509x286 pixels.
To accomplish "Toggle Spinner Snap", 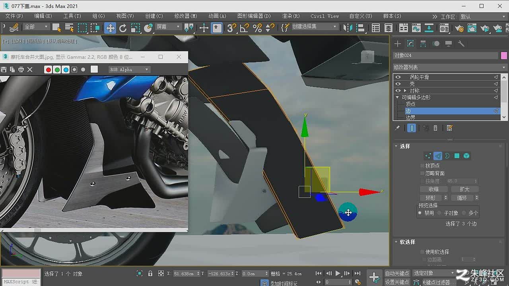I will point(270,27).
